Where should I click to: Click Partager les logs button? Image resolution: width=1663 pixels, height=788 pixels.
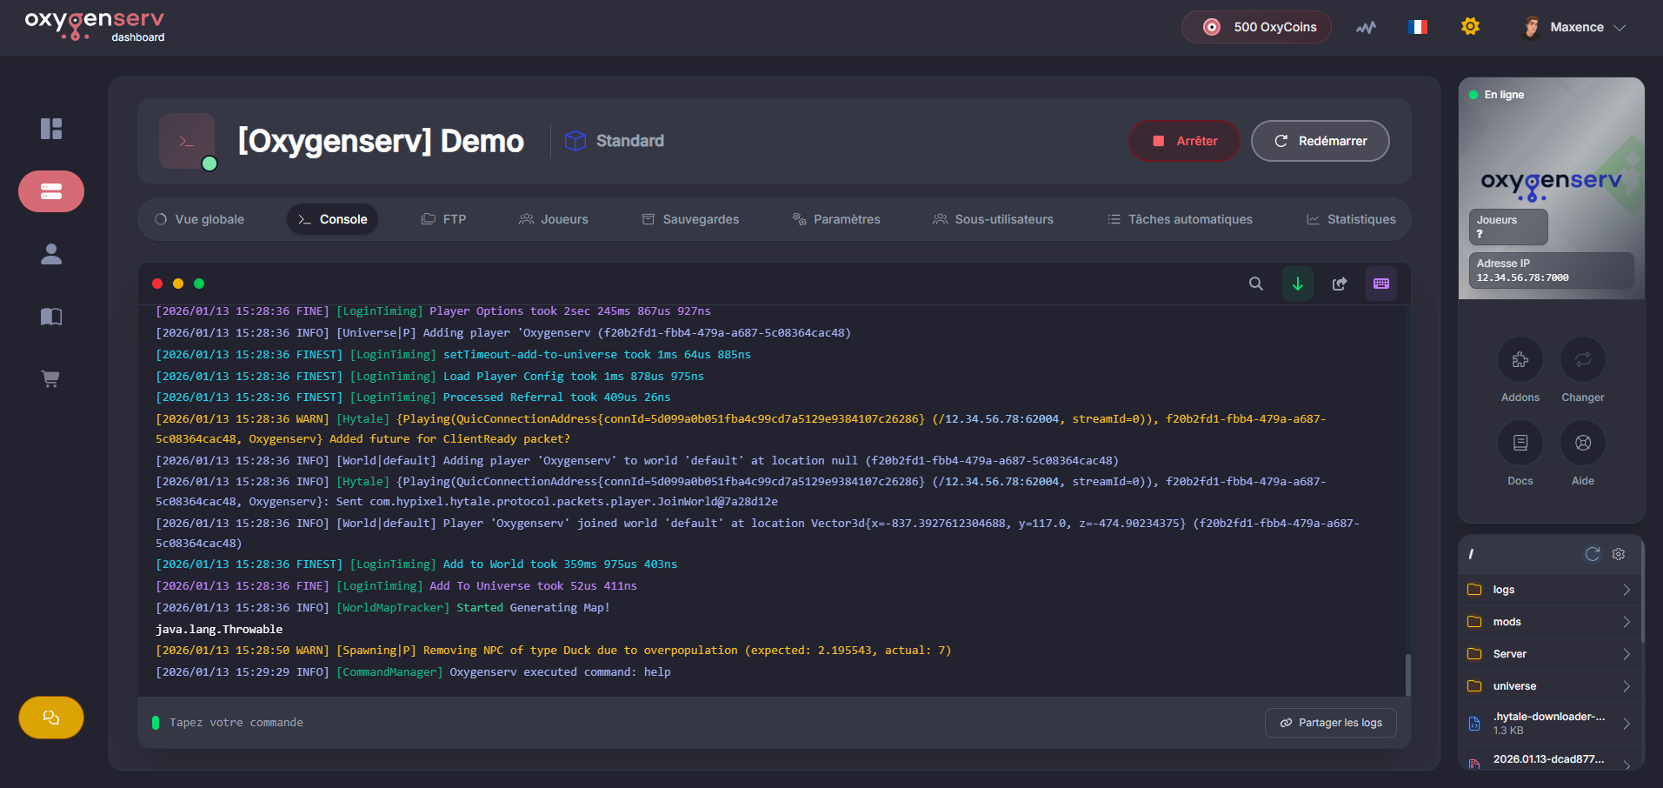tap(1330, 723)
